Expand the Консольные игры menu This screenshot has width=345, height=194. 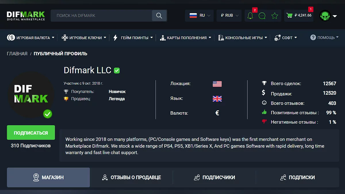266,38
